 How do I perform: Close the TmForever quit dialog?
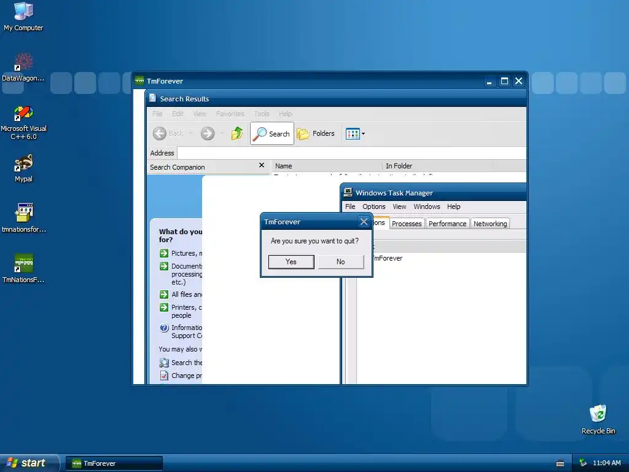point(364,221)
